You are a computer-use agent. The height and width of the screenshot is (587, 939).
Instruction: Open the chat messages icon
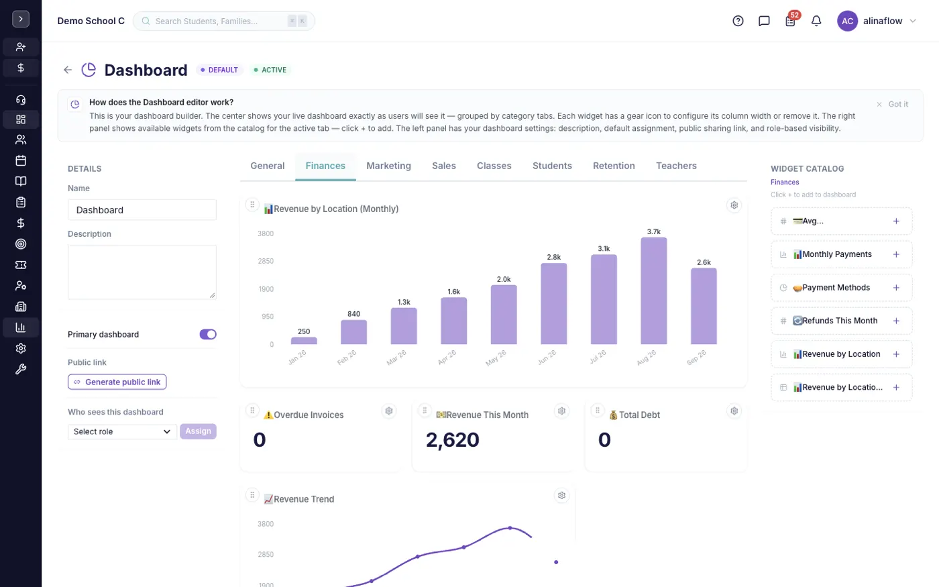click(764, 21)
